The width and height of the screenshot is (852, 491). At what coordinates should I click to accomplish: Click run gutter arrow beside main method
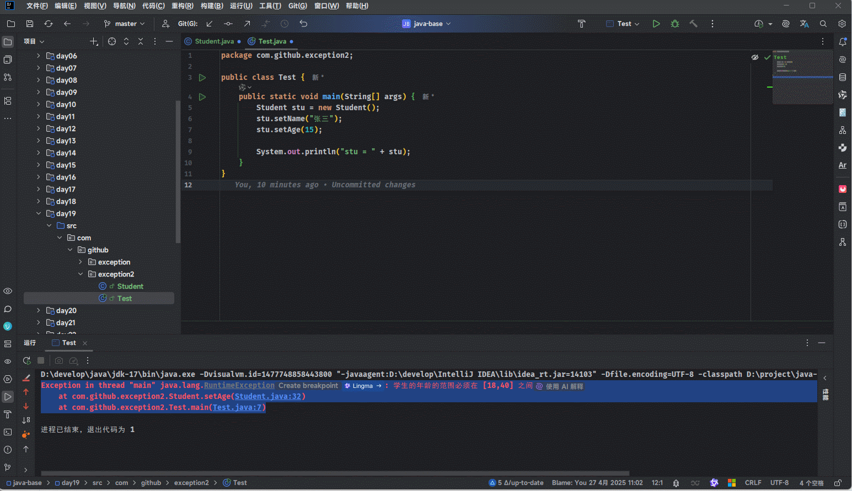pyautogui.click(x=202, y=97)
